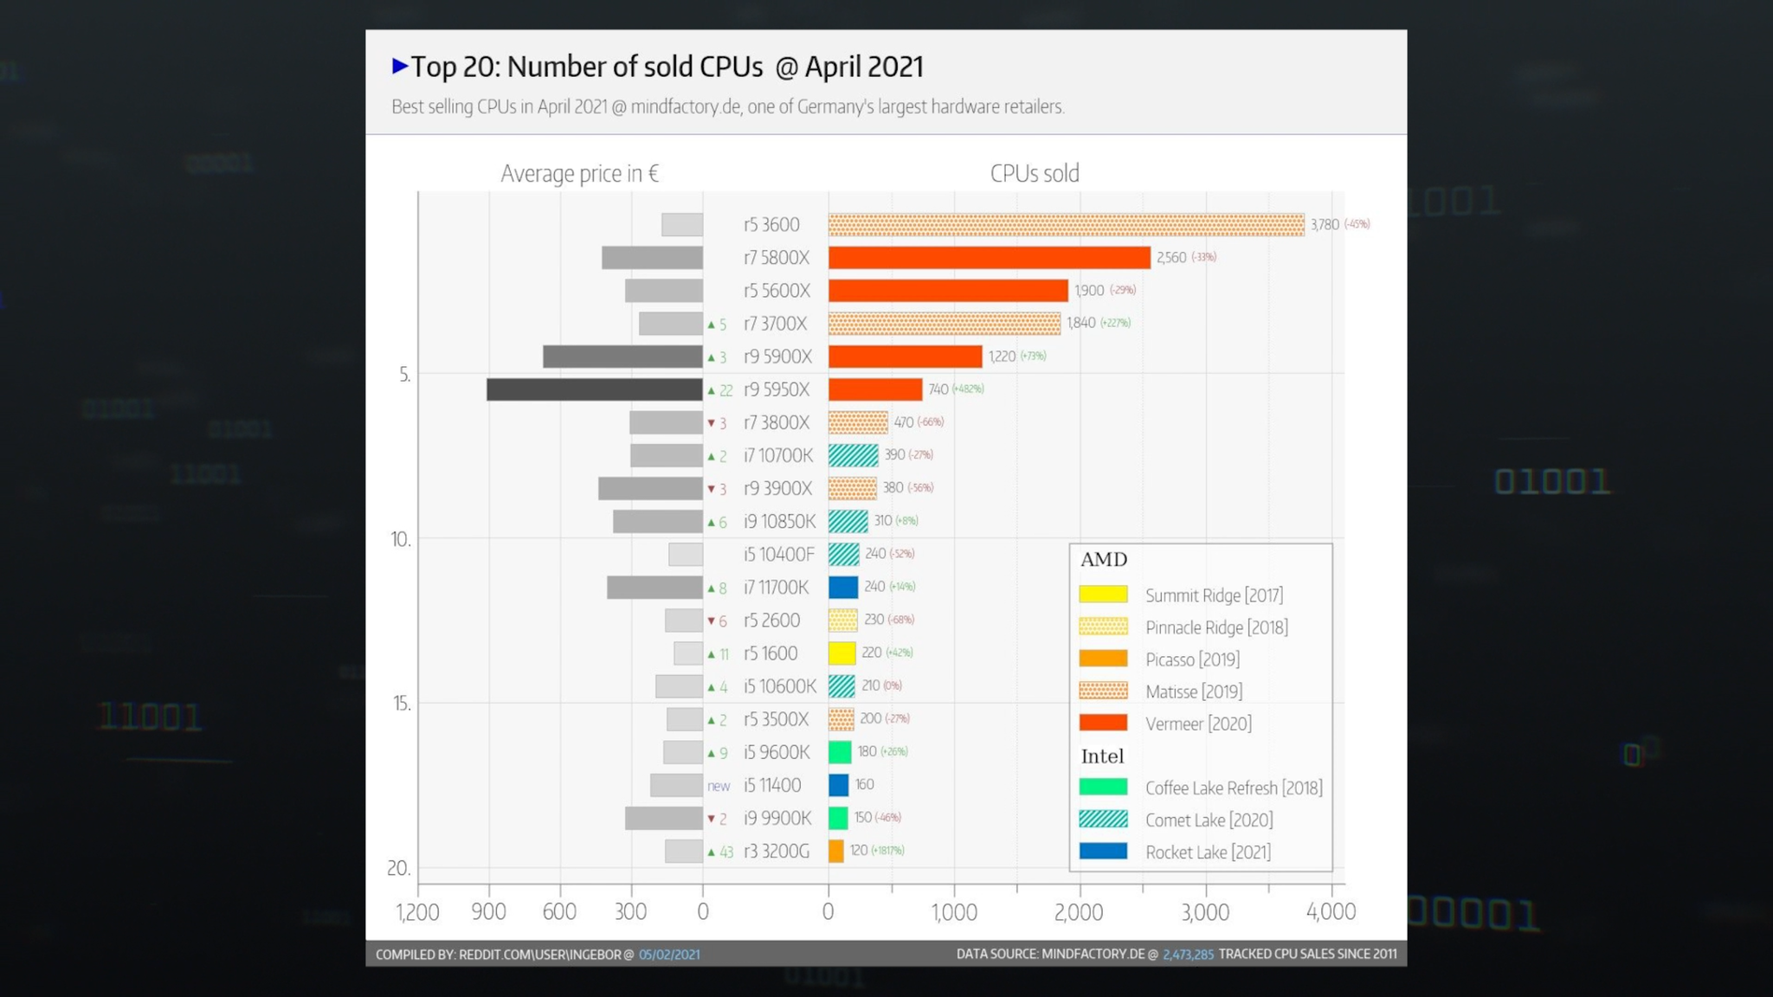Click the 'r9 3900X' CPU label
Image resolution: width=1773 pixels, height=997 pixels.
coord(777,488)
